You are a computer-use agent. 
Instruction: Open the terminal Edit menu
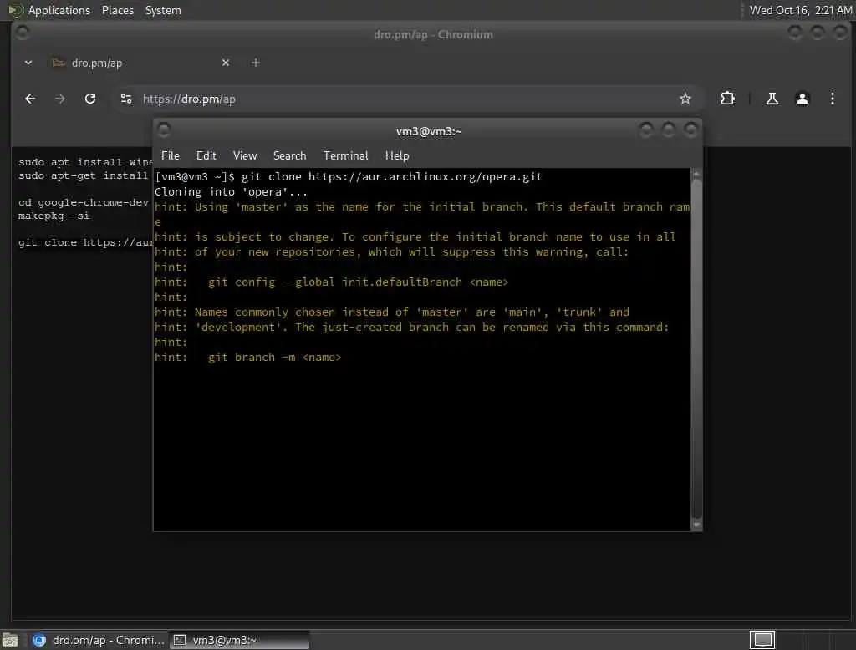[206, 155]
